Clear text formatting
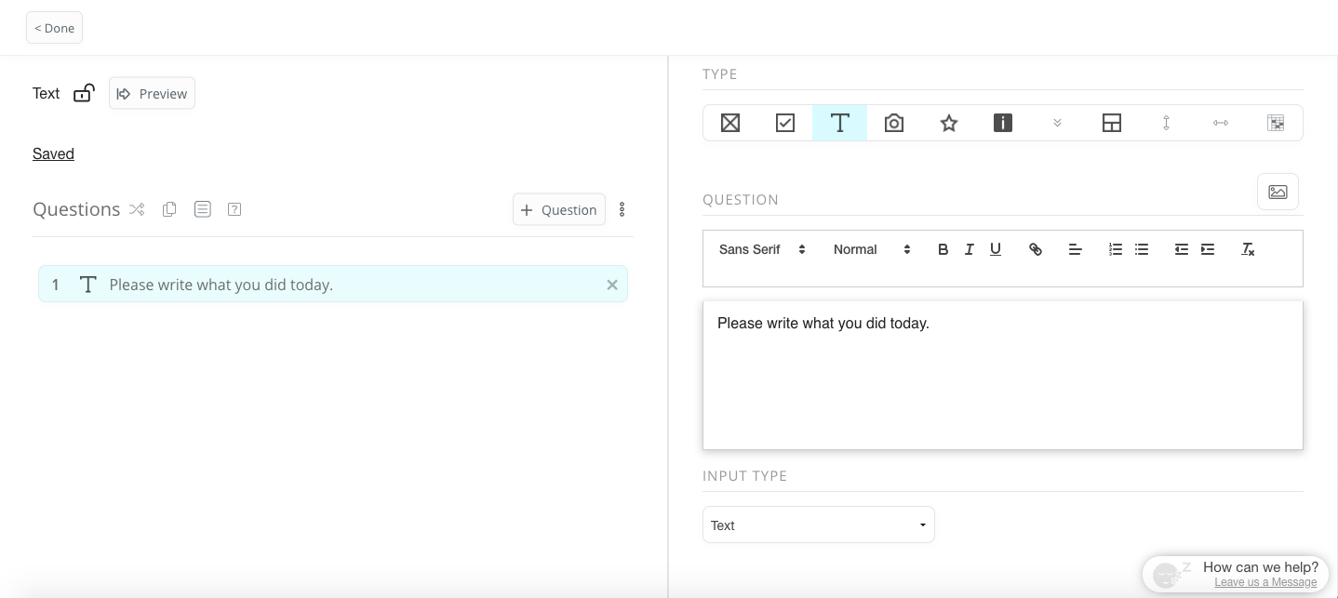The image size is (1338, 598). pyautogui.click(x=1249, y=249)
